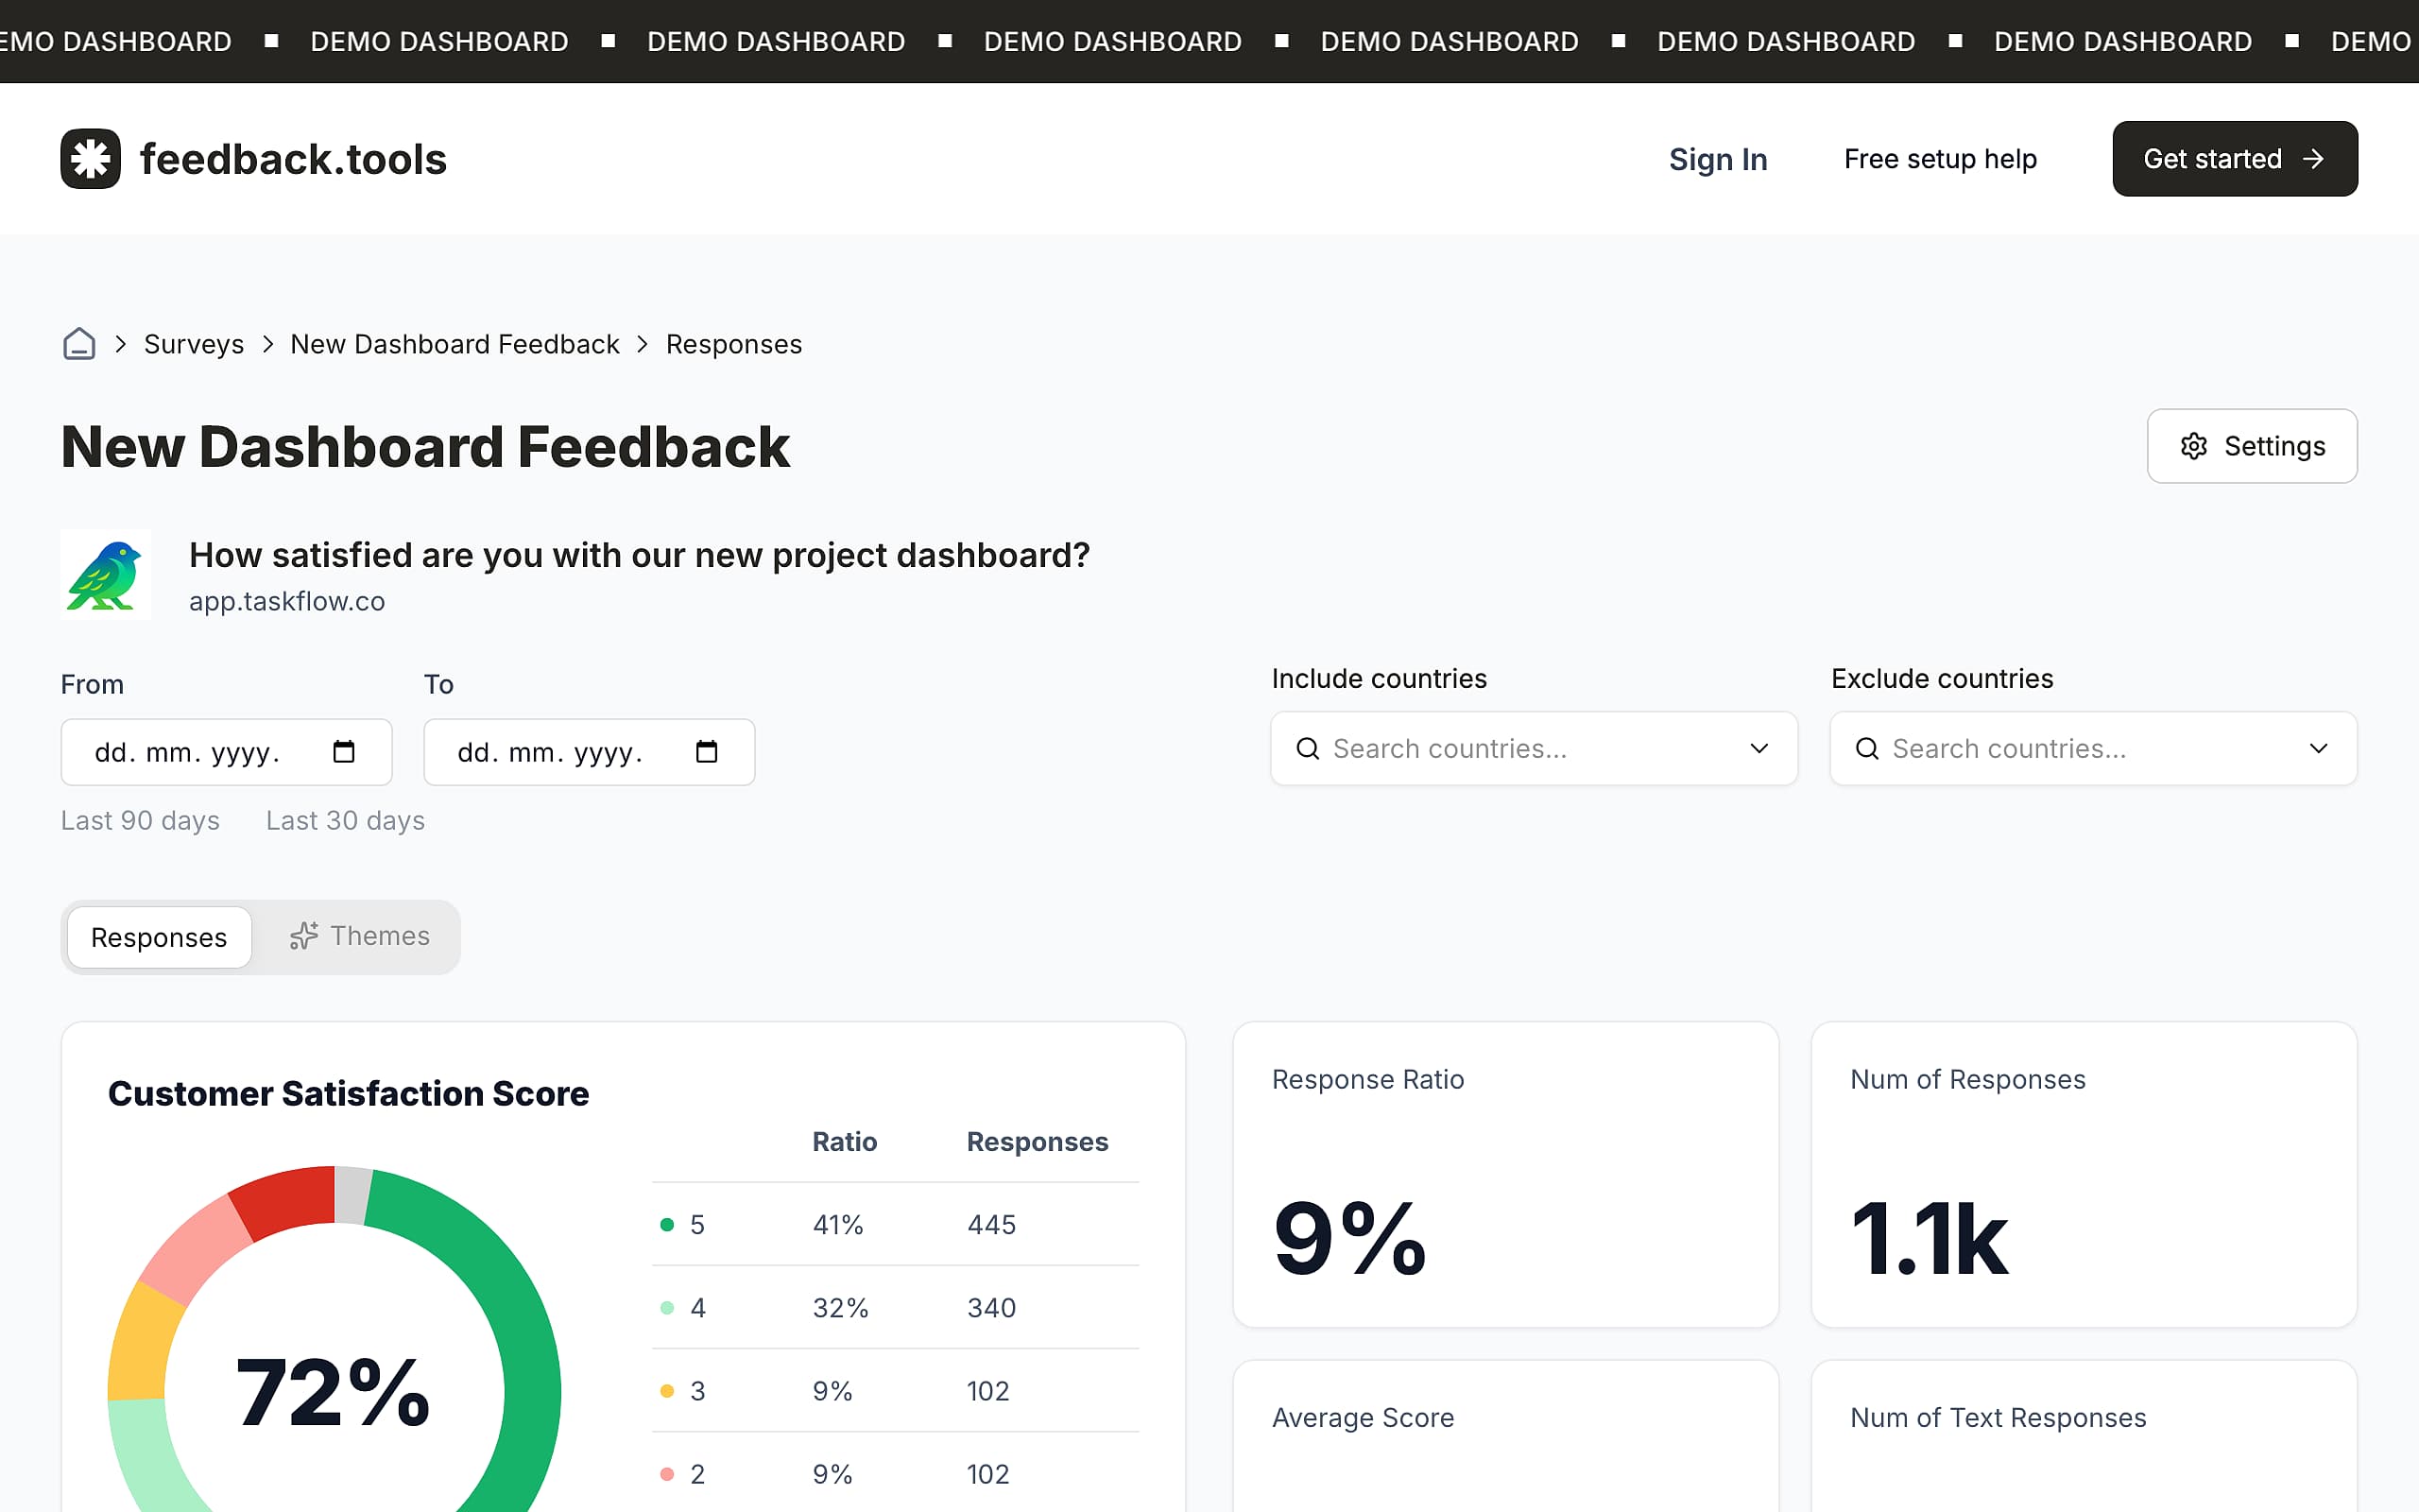Click the Num of Responses 1.1k card
The height and width of the screenshot is (1512, 2419).
[2084, 1175]
